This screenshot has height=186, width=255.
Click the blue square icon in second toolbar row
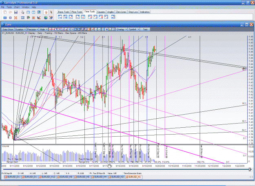10,18
